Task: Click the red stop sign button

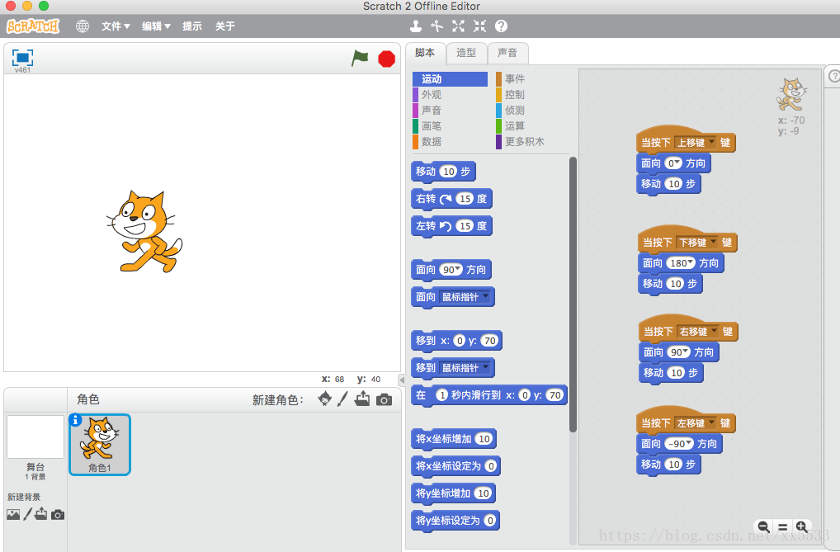Action: [x=386, y=59]
